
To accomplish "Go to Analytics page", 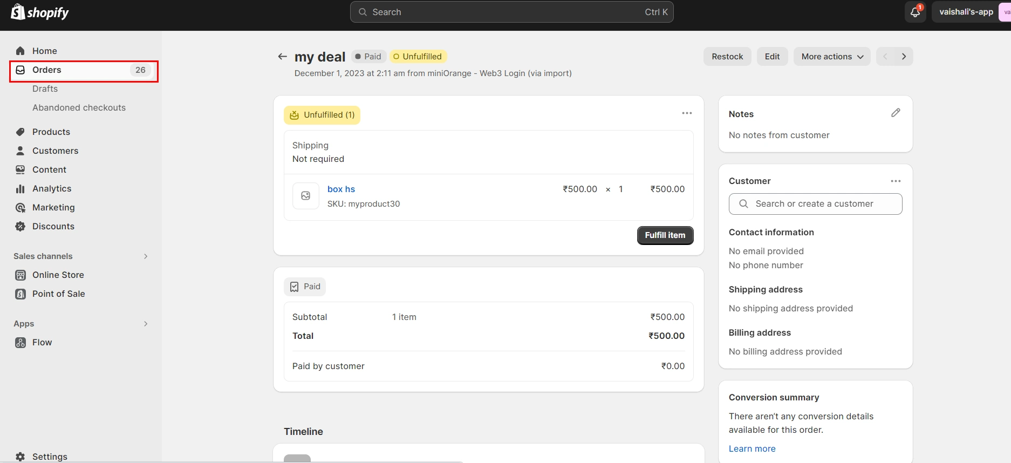I will (52, 188).
